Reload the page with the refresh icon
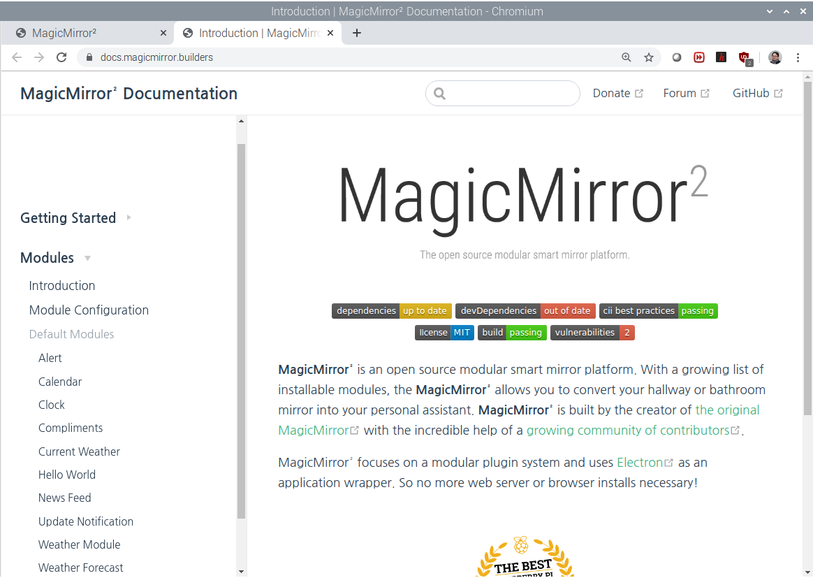This screenshot has width=813, height=578. [x=61, y=57]
